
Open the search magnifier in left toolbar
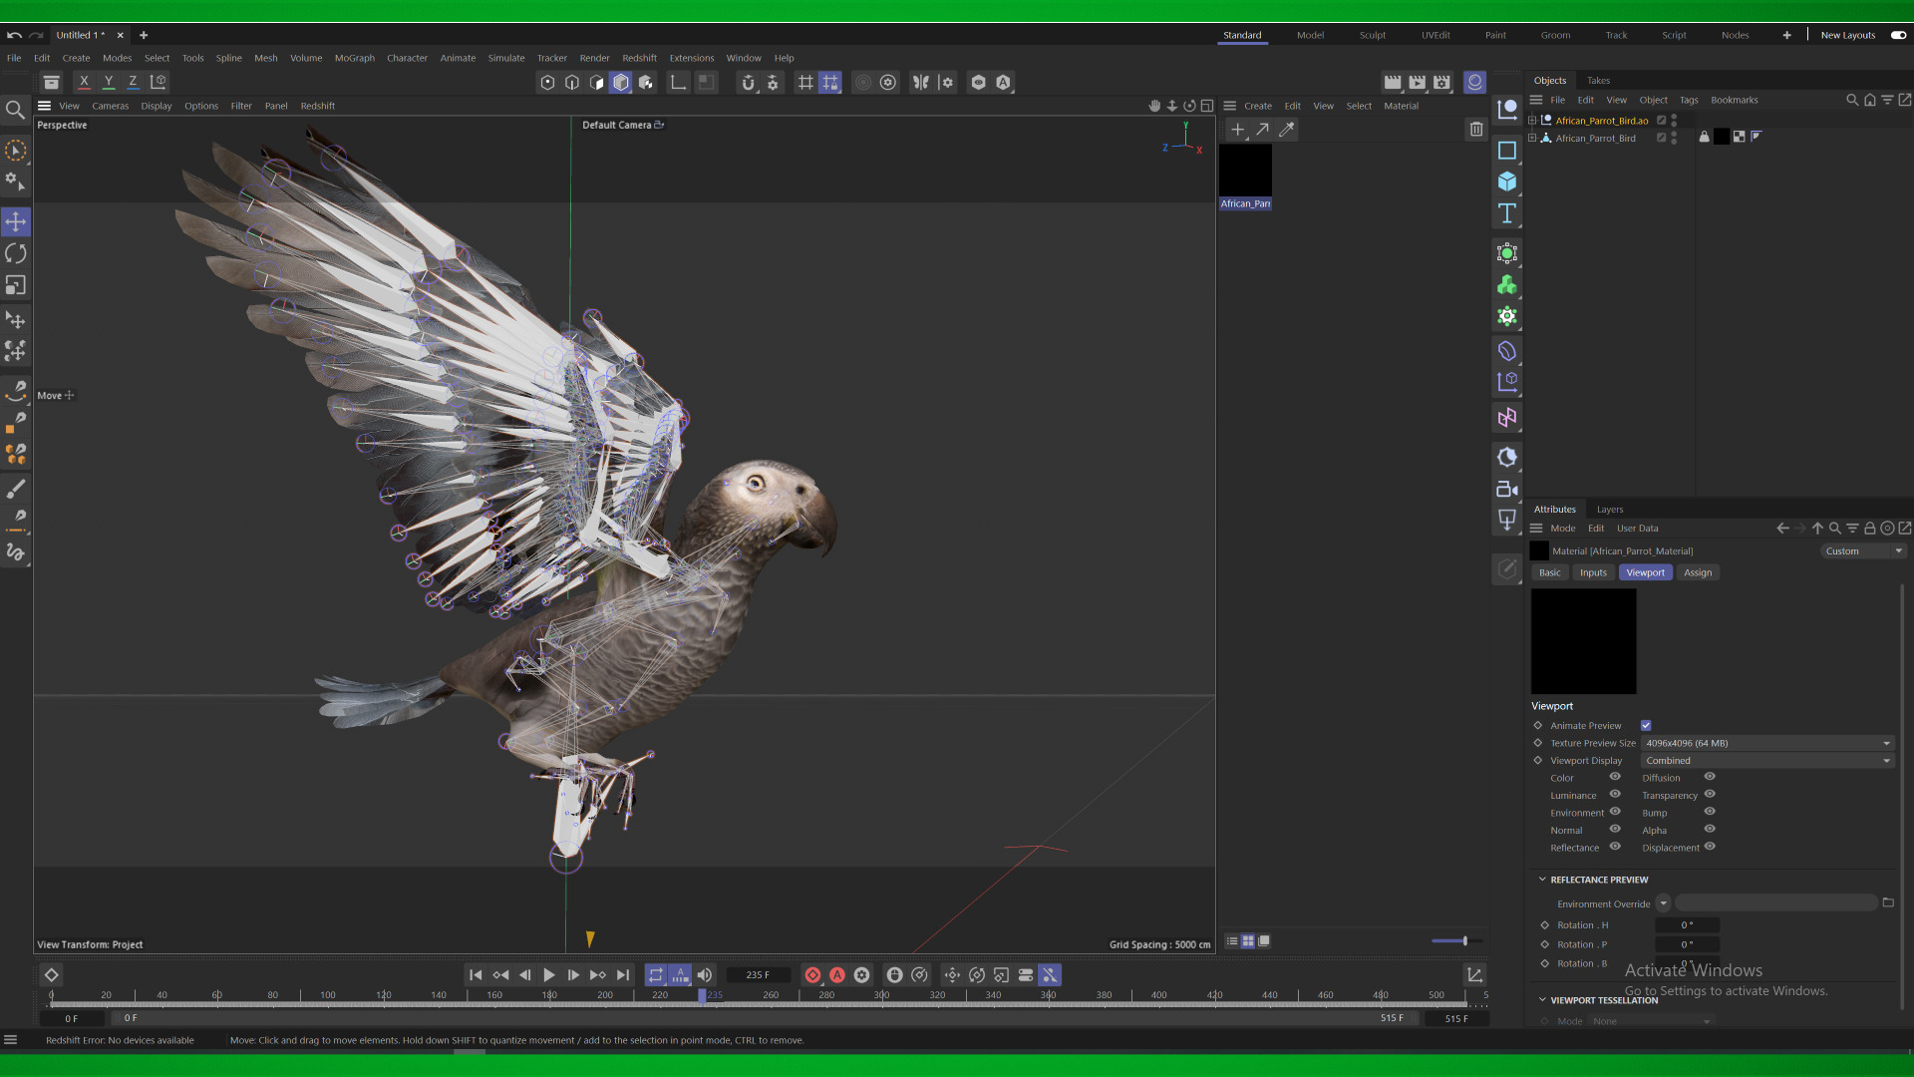pyautogui.click(x=15, y=110)
